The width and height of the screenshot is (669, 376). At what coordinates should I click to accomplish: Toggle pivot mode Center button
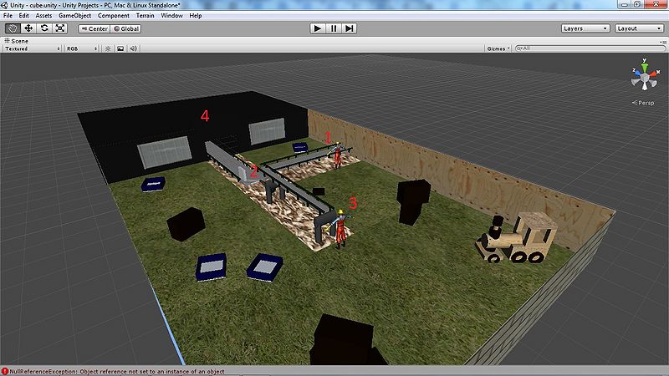tap(94, 28)
